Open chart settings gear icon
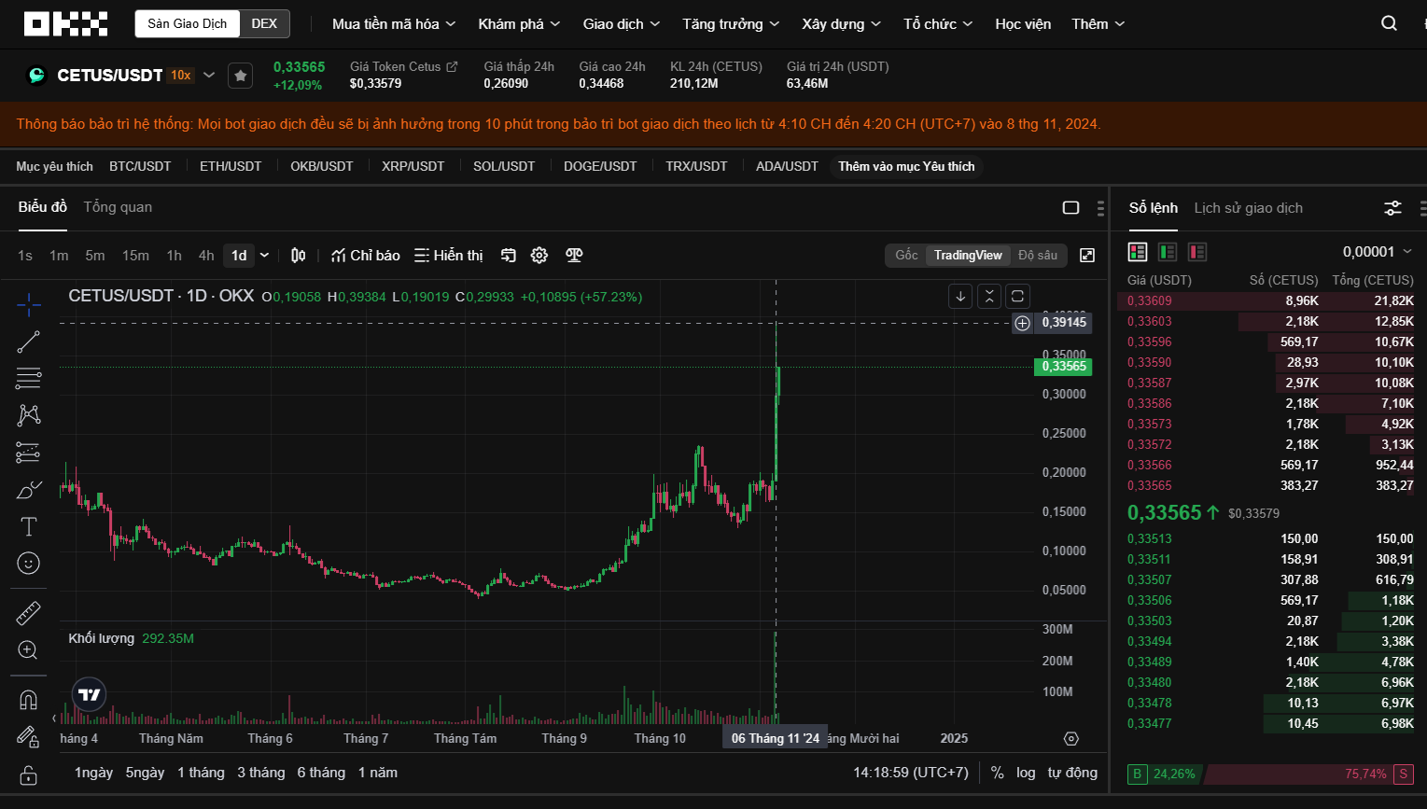 [539, 256]
